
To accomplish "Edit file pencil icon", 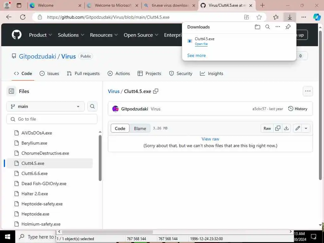I will click(297, 128).
